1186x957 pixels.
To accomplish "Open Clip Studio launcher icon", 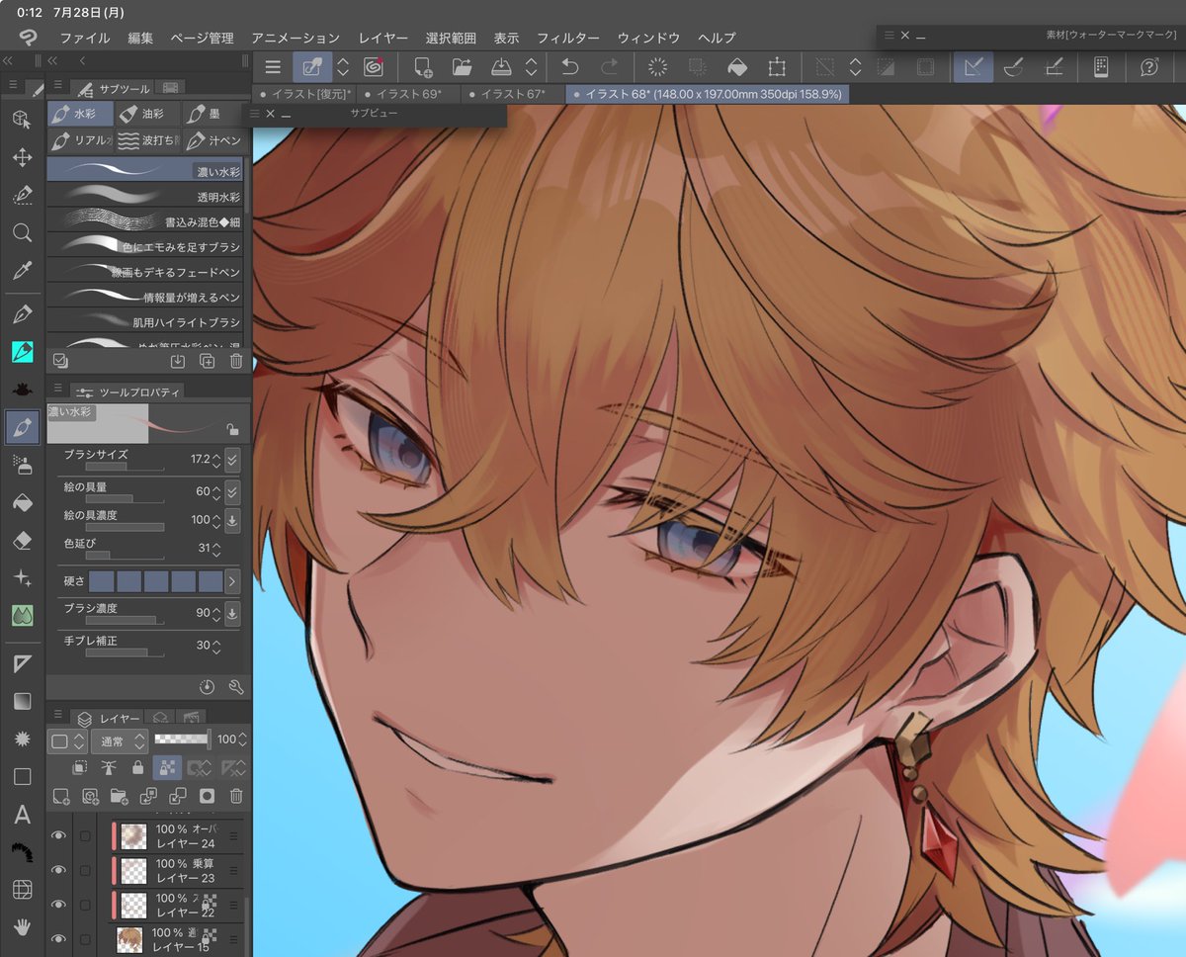I will [374, 67].
